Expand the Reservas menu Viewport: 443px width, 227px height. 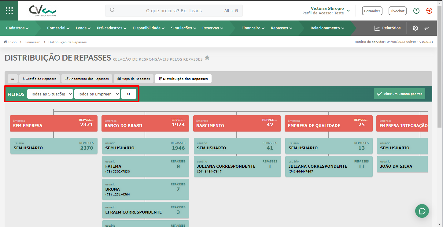(212, 28)
